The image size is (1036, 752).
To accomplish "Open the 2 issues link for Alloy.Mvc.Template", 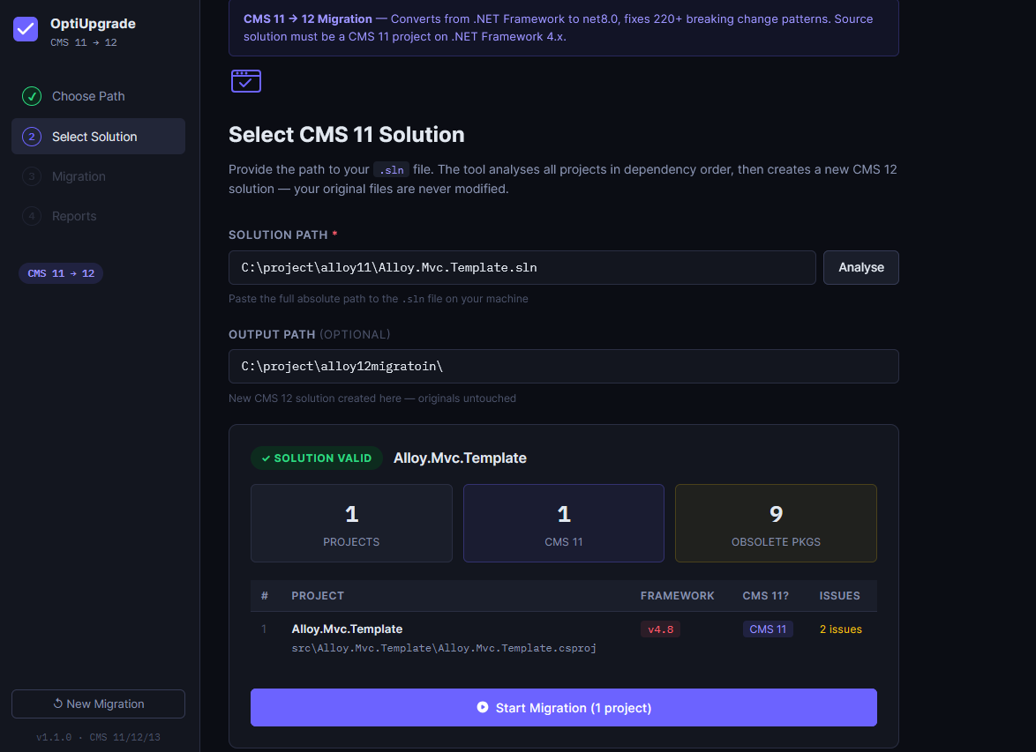I will click(x=840, y=629).
